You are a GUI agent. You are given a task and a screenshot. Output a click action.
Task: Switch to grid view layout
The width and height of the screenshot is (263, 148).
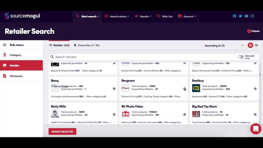tap(250, 45)
